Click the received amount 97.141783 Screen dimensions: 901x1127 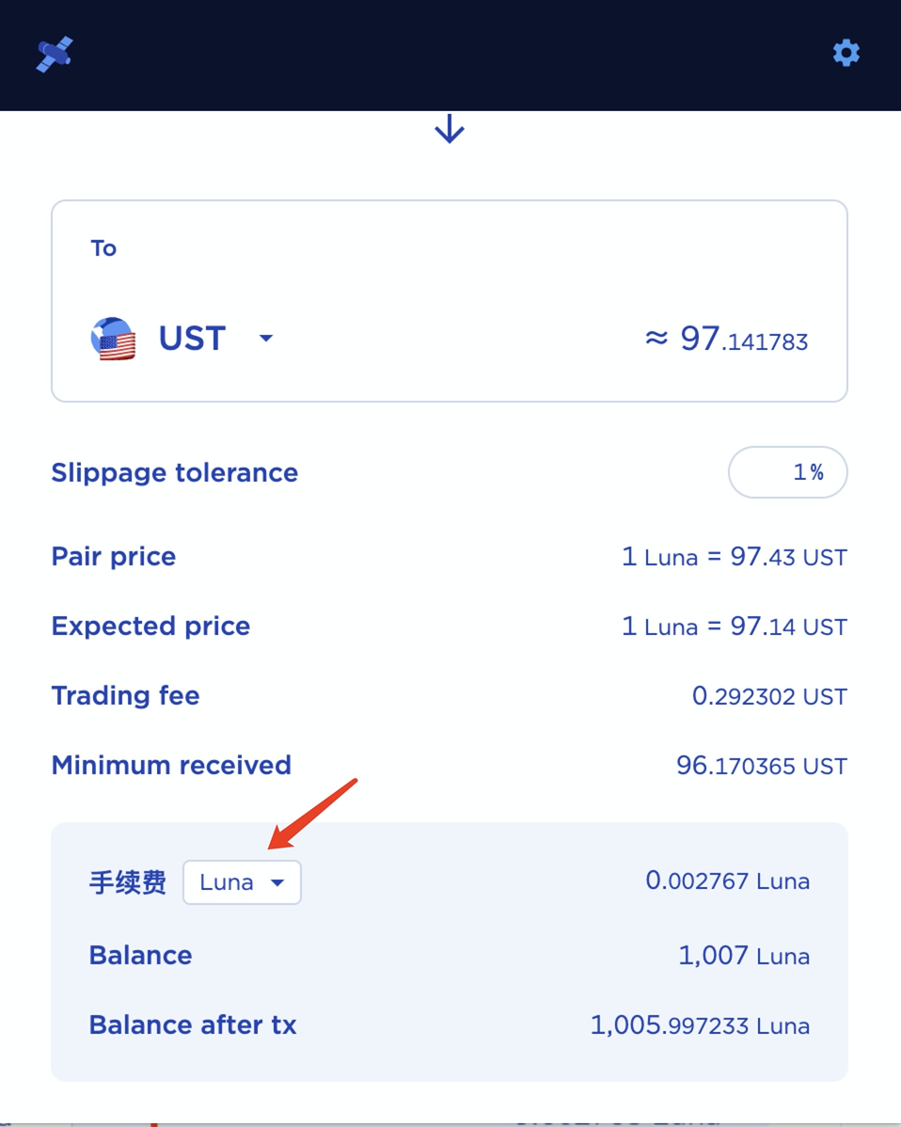pos(726,339)
